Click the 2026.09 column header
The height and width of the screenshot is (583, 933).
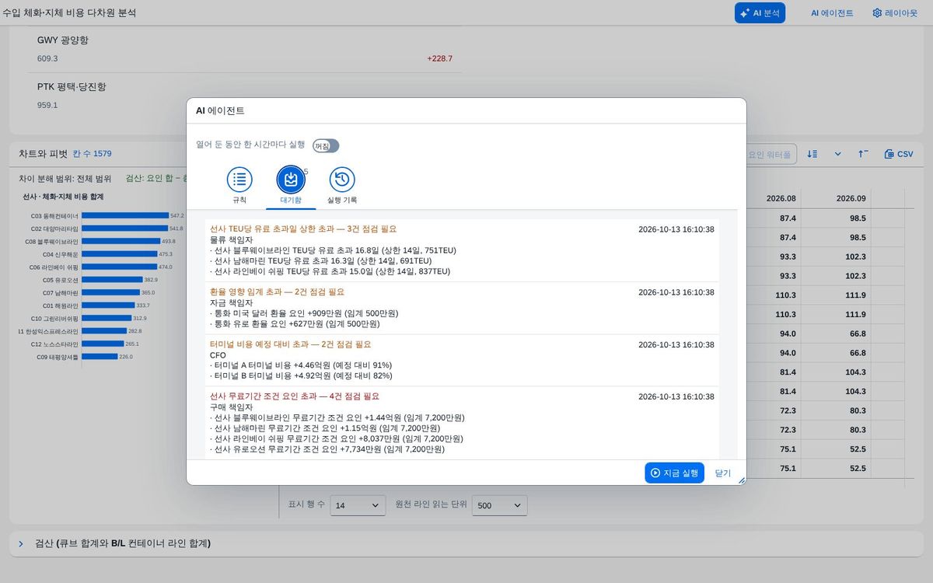(851, 198)
